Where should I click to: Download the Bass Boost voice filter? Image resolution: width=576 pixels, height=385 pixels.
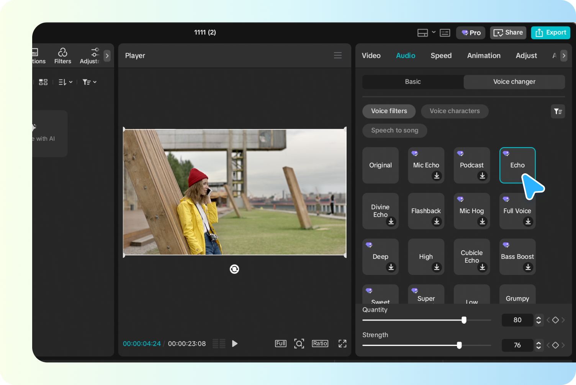528,267
